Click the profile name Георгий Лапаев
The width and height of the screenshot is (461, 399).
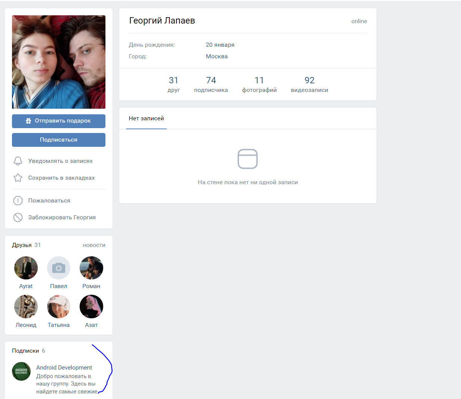point(162,21)
